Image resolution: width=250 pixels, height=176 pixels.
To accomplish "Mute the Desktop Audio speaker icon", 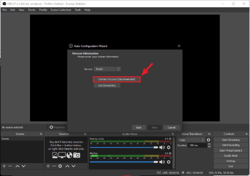I will coord(162,147).
